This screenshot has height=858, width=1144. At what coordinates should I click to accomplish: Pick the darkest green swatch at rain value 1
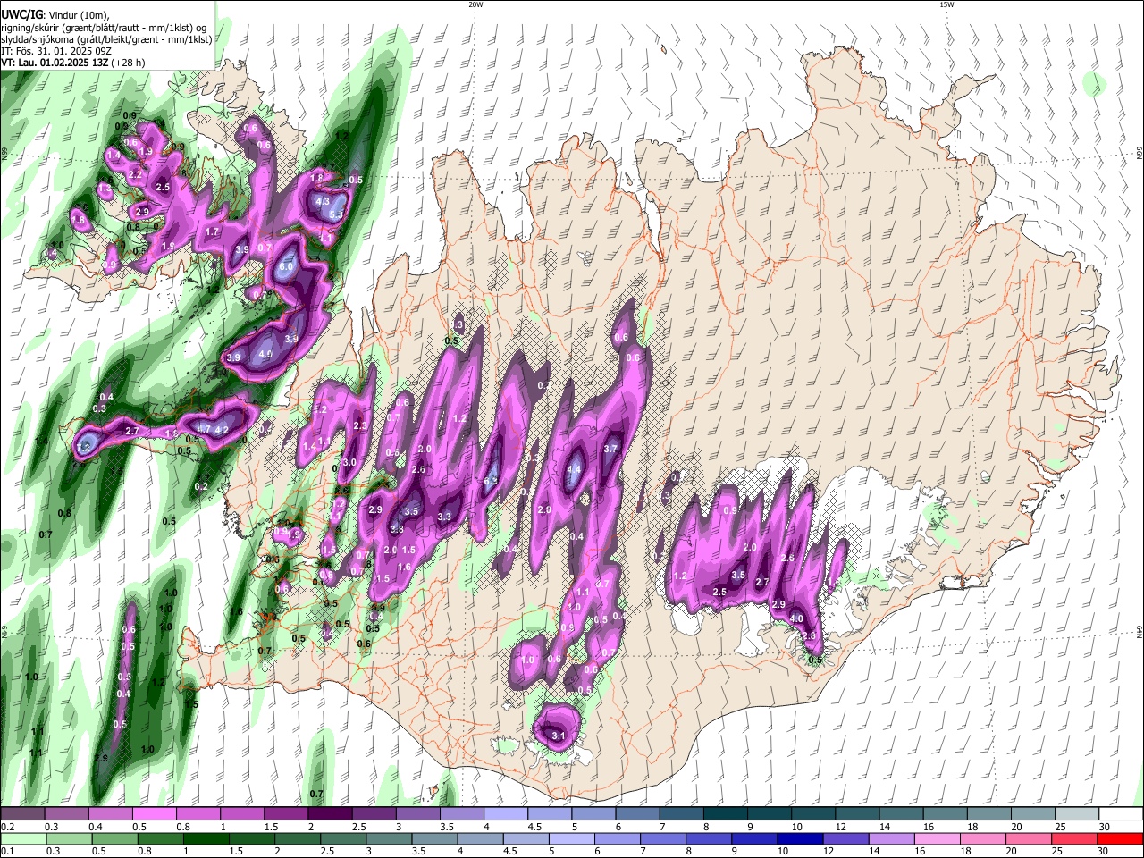pos(206,838)
